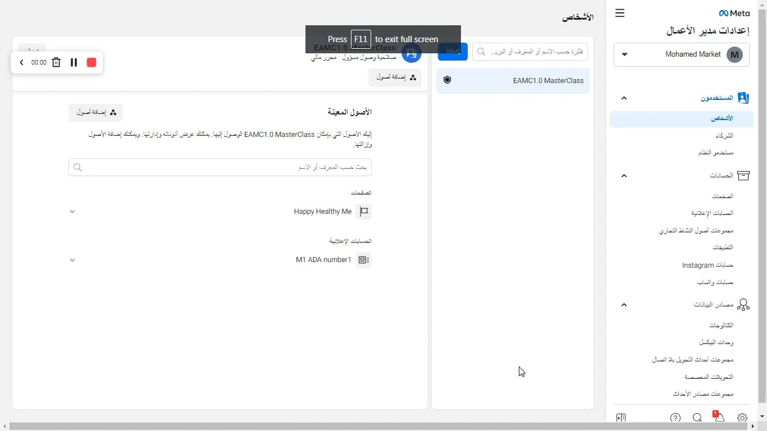This screenshot has width=767, height=431.
Task: Pause the screen recording
Action: pyautogui.click(x=74, y=62)
